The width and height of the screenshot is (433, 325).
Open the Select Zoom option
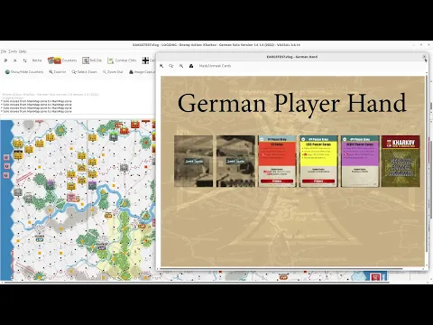[85, 72]
